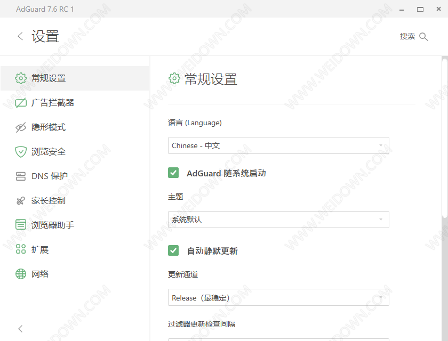Click the 浏览安全 shield icon
The image size is (448, 341).
21,152
